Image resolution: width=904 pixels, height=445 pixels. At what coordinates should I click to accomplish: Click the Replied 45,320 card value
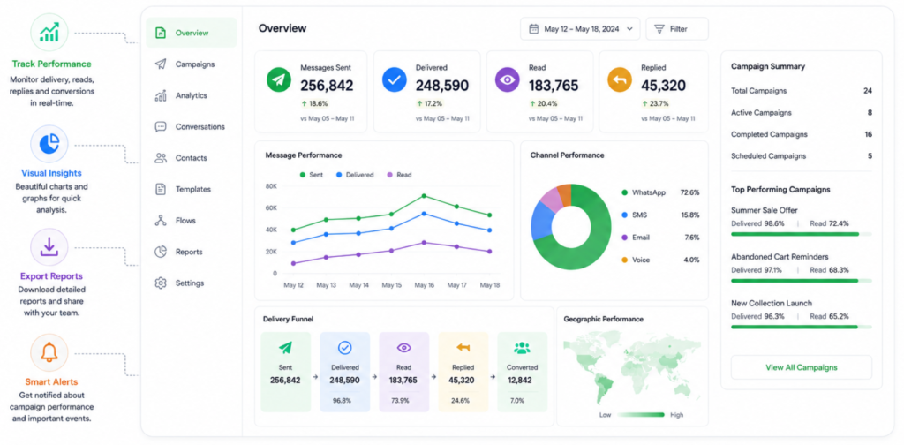(664, 86)
